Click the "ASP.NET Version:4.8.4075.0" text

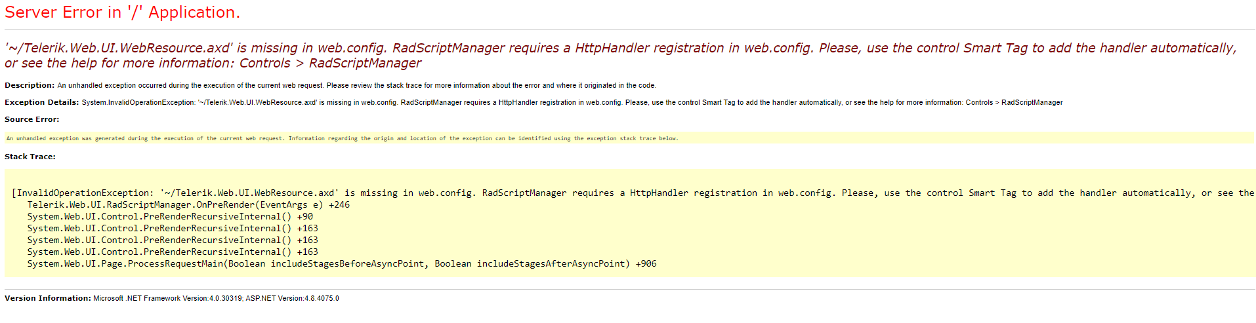292,298
